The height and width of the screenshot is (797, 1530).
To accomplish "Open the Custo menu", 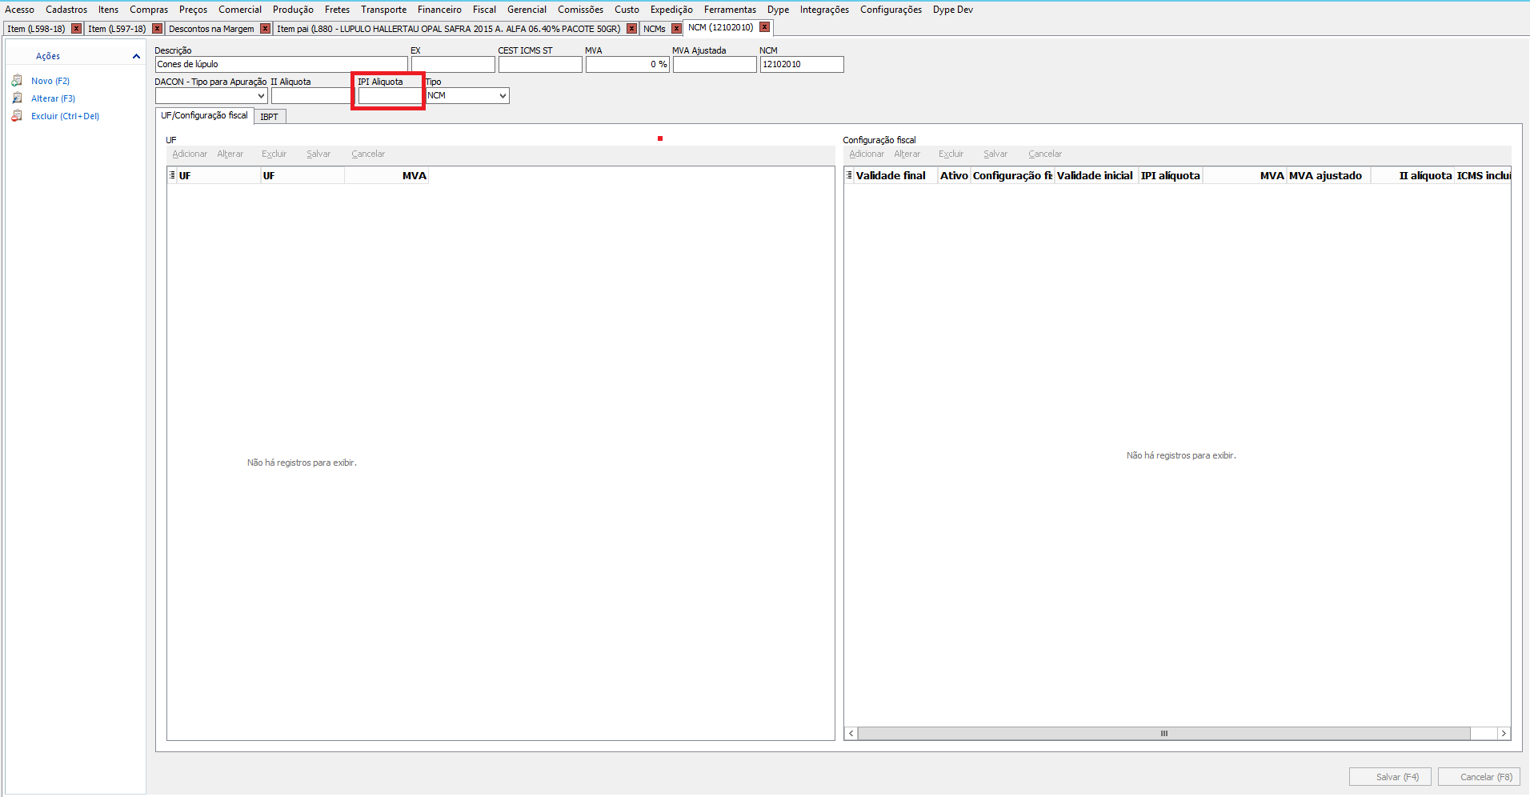I will click(627, 10).
